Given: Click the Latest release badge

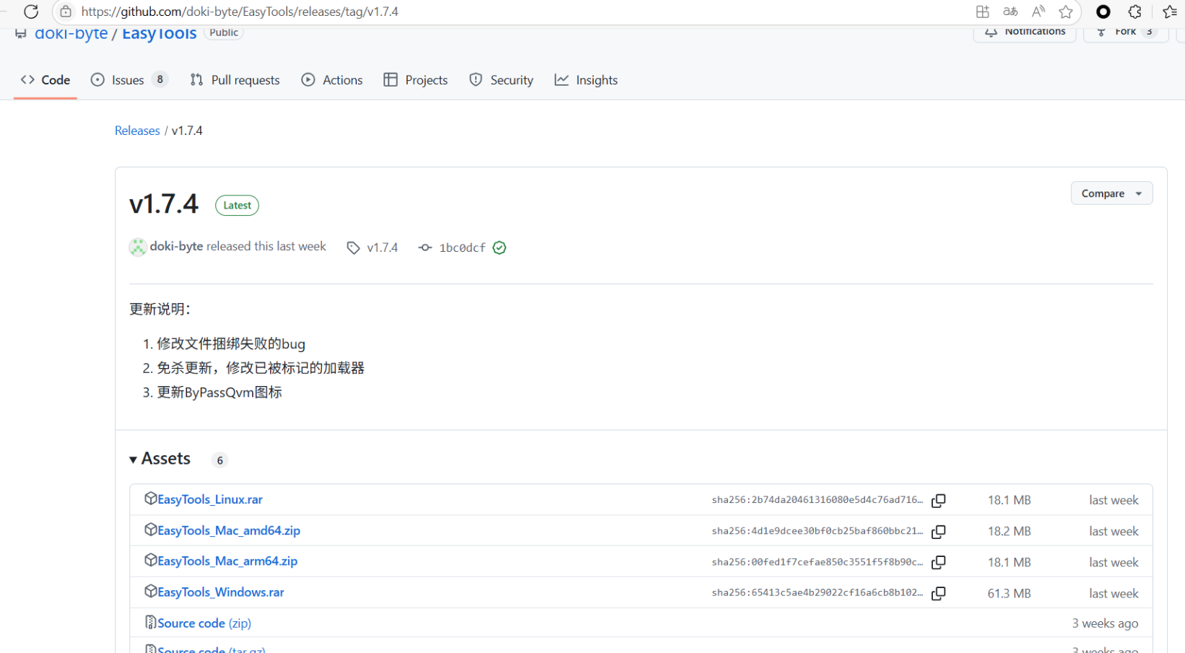Looking at the screenshot, I should pyautogui.click(x=237, y=206).
